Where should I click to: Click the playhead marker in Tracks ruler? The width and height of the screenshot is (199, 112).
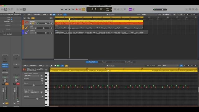pyautogui.click(x=69, y=19)
